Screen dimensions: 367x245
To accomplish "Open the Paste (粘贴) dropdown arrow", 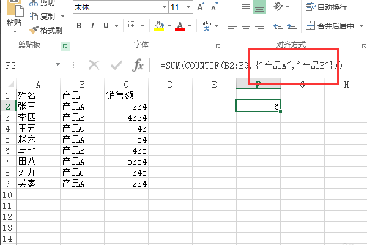I will (x=15, y=31).
